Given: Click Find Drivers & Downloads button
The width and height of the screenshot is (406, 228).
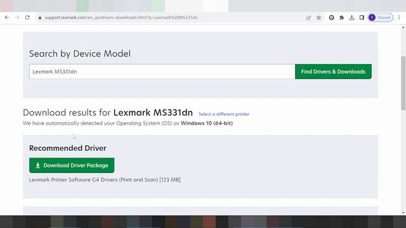Looking at the screenshot, I should [333, 72].
